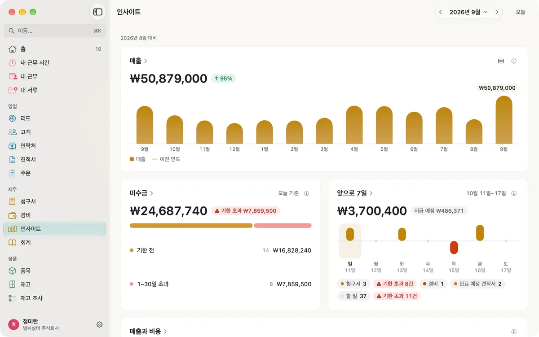Open 견적서 estimates page
The width and height of the screenshot is (539, 337).
[55, 159]
